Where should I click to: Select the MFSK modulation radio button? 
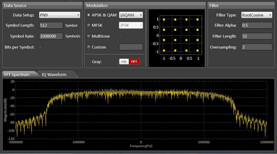tap(89, 25)
